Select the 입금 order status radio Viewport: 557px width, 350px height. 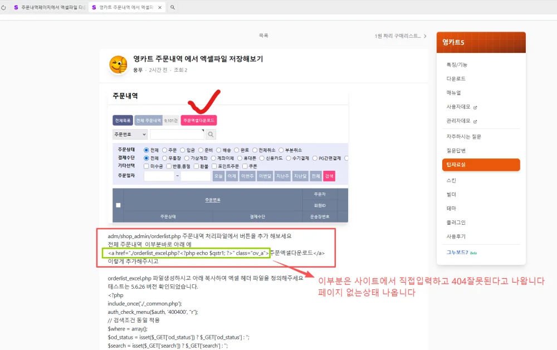[x=183, y=150]
